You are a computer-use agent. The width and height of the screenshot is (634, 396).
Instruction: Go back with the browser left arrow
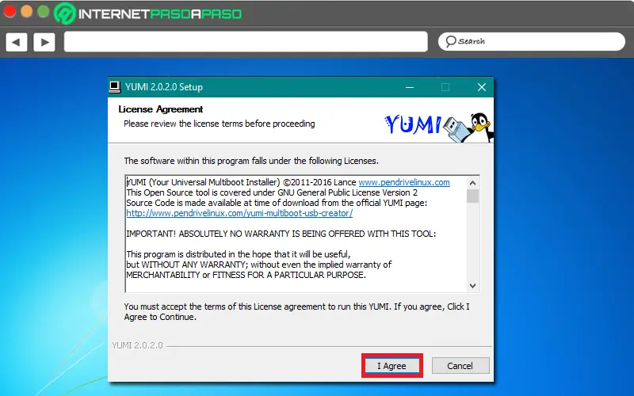pyautogui.click(x=17, y=42)
